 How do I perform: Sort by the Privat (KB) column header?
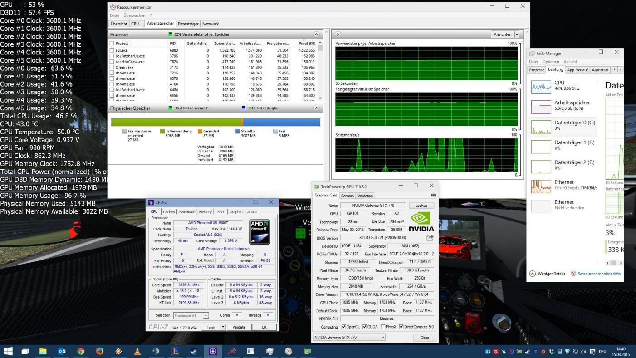(x=307, y=44)
